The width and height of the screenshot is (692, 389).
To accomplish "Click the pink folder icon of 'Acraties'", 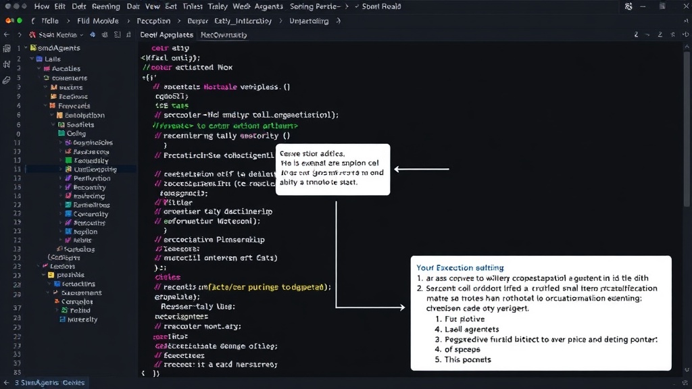I will pos(47,69).
